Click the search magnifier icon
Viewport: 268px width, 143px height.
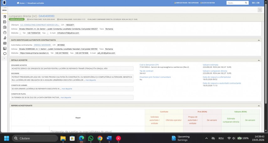[x=246, y=3]
